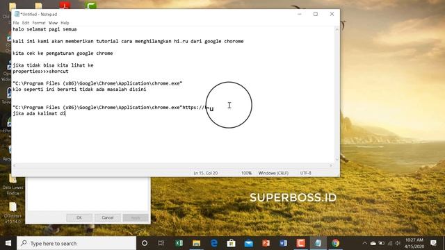This screenshot has height=250, width=445.
Task: Click the horizontal scrollbar left arrow
Action: (x=15, y=165)
